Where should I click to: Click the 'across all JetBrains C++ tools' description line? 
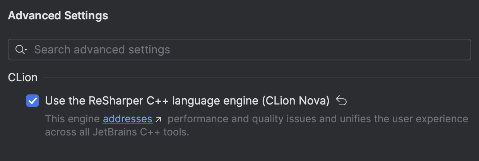(117, 132)
